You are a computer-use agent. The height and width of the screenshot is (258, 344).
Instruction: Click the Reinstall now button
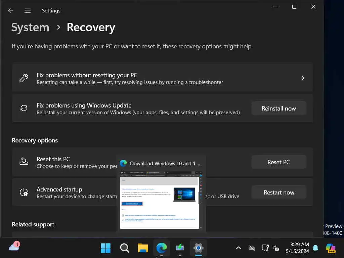click(x=278, y=109)
